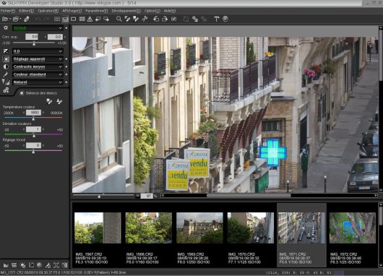This screenshot has width=383, height=276.
Task: Go to previous image arrow icon
Action: tap(98, 19)
